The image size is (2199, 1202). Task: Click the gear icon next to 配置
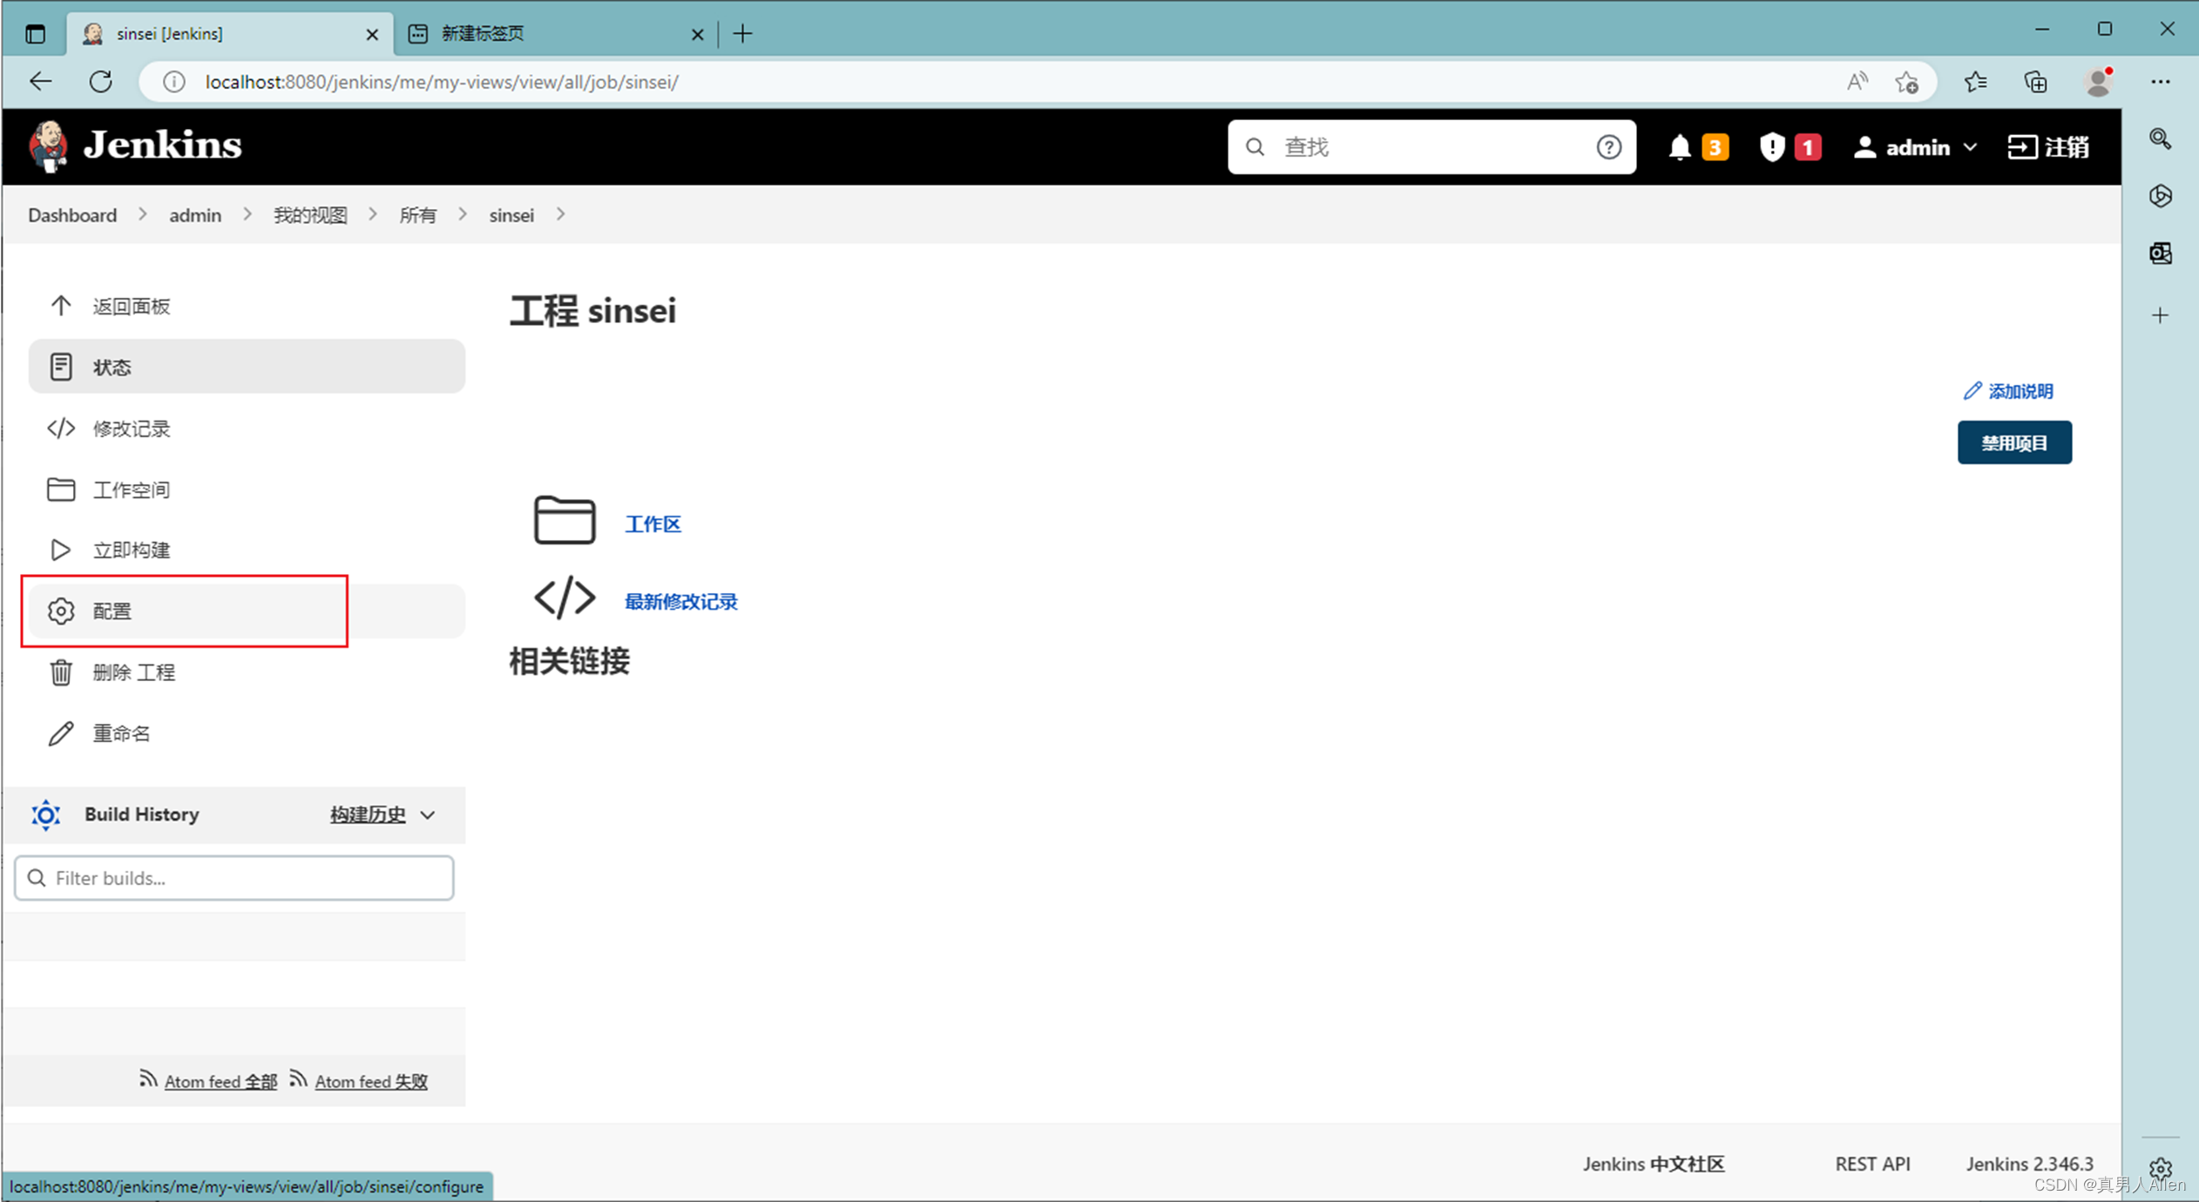click(61, 611)
